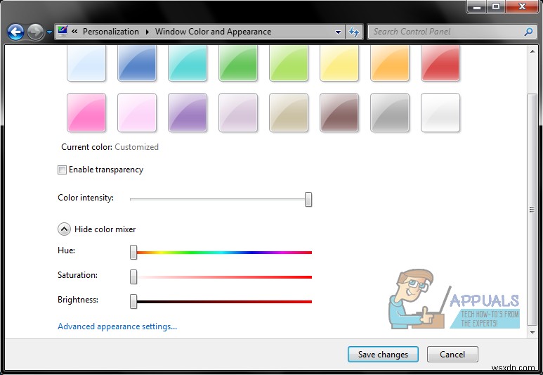Open recent pages dropdown beside Forward arrow
543x375 pixels.
click(x=49, y=32)
